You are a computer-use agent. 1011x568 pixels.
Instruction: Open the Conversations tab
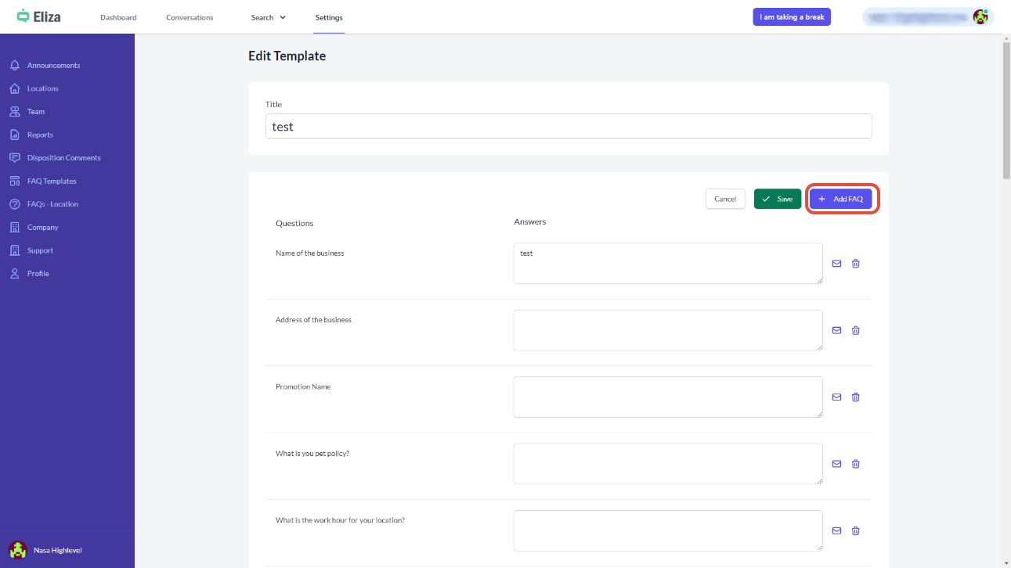[x=190, y=17]
